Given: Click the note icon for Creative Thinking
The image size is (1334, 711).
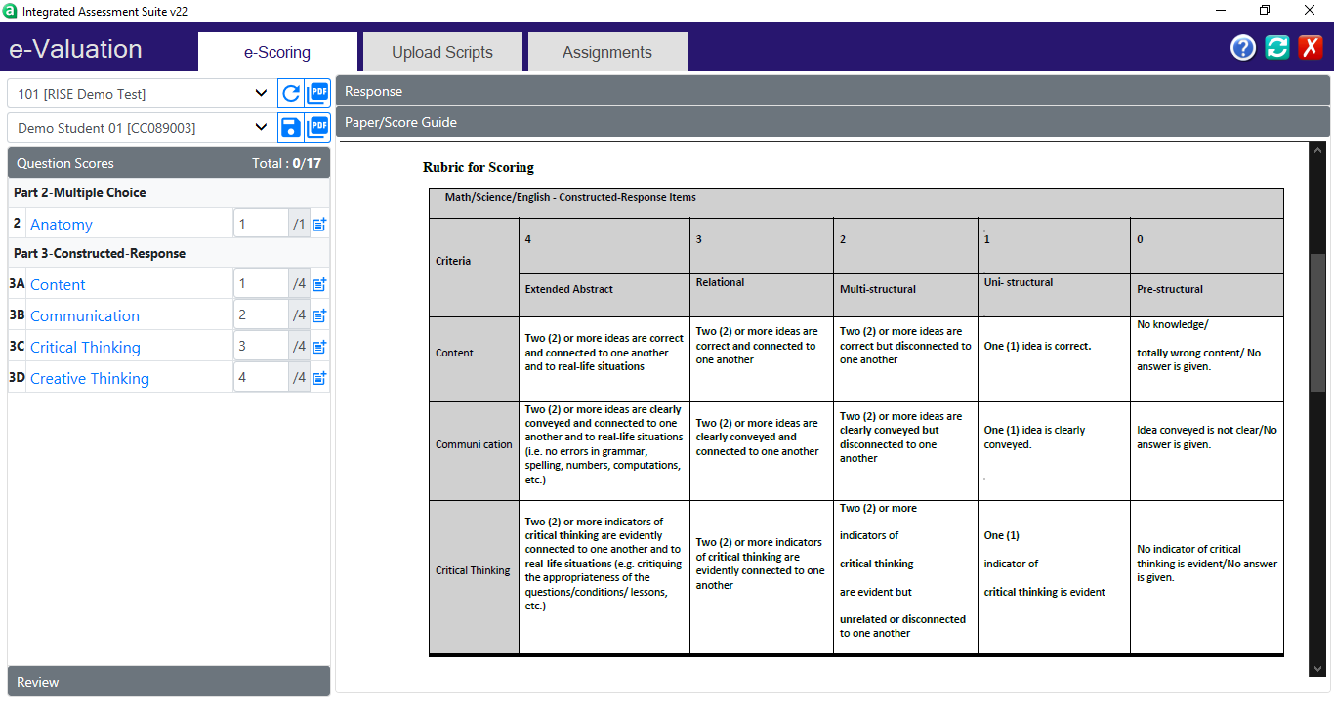Looking at the screenshot, I should tap(319, 378).
